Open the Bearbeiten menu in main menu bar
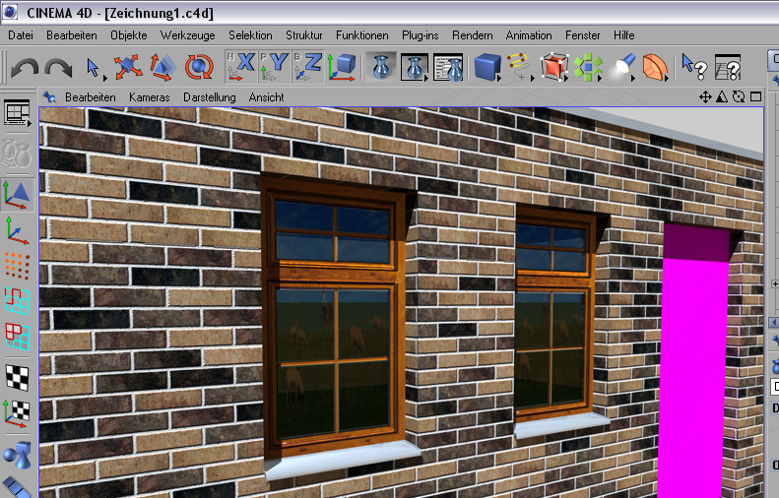This screenshot has width=779, height=498. click(x=72, y=35)
